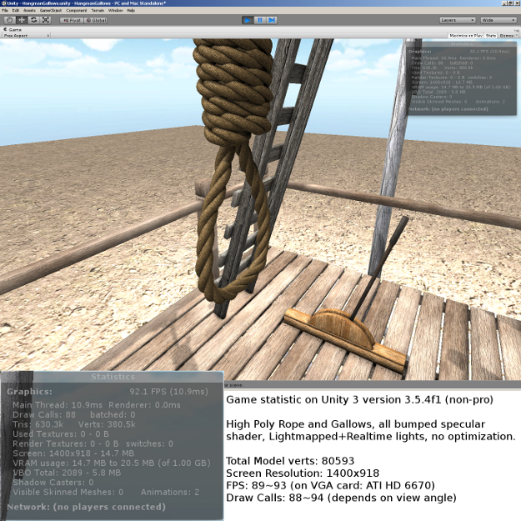521x521 pixels.
Task: Click the 'High Poly Rope and Gallows' caption line
Action: tap(355, 424)
